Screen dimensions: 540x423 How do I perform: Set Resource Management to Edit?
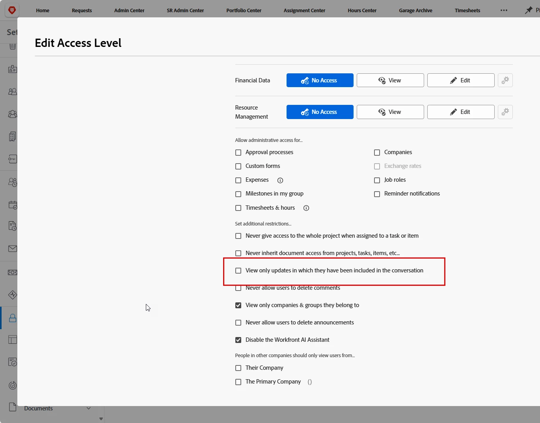461,112
